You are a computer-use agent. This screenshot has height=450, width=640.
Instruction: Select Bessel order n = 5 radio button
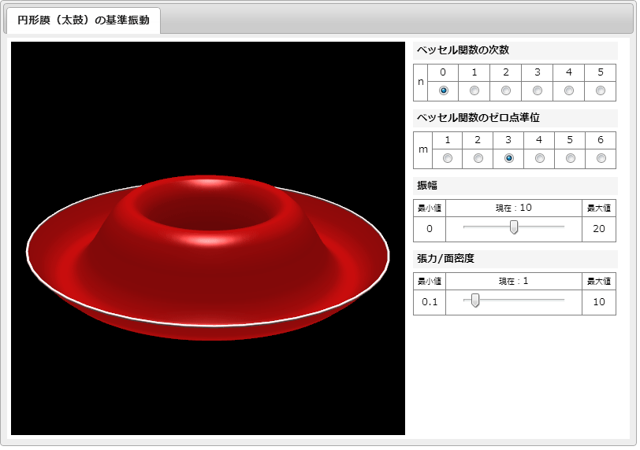point(602,90)
